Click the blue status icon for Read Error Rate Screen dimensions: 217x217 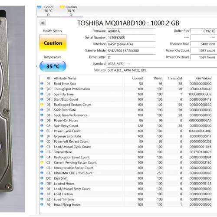tap(42, 83)
